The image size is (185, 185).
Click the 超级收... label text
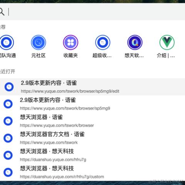pyautogui.click(x=102, y=55)
